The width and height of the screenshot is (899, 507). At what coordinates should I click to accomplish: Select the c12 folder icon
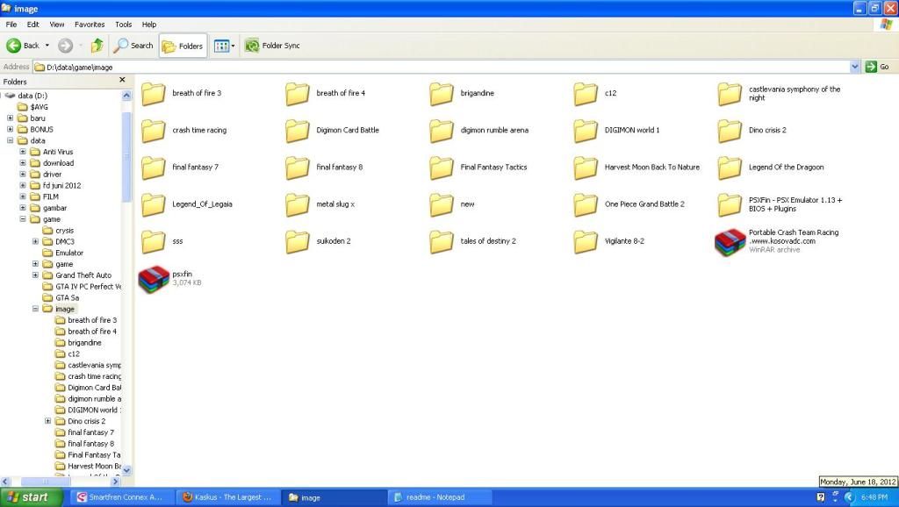(586, 93)
